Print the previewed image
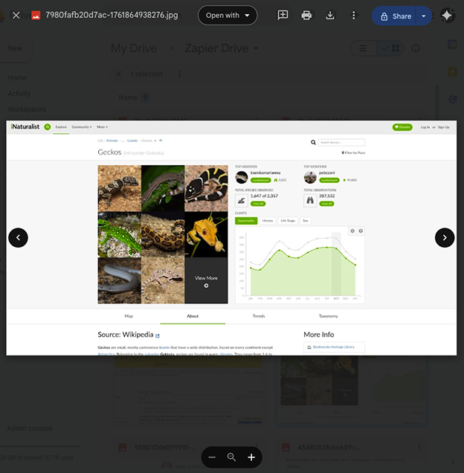Image resolution: width=464 pixels, height=473 pixels. coord(306,15)
